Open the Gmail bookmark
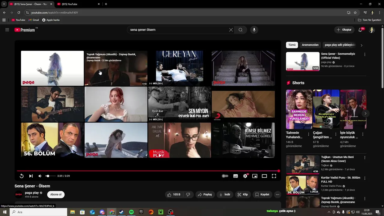 pyautogui.click(x=34, y=20)
